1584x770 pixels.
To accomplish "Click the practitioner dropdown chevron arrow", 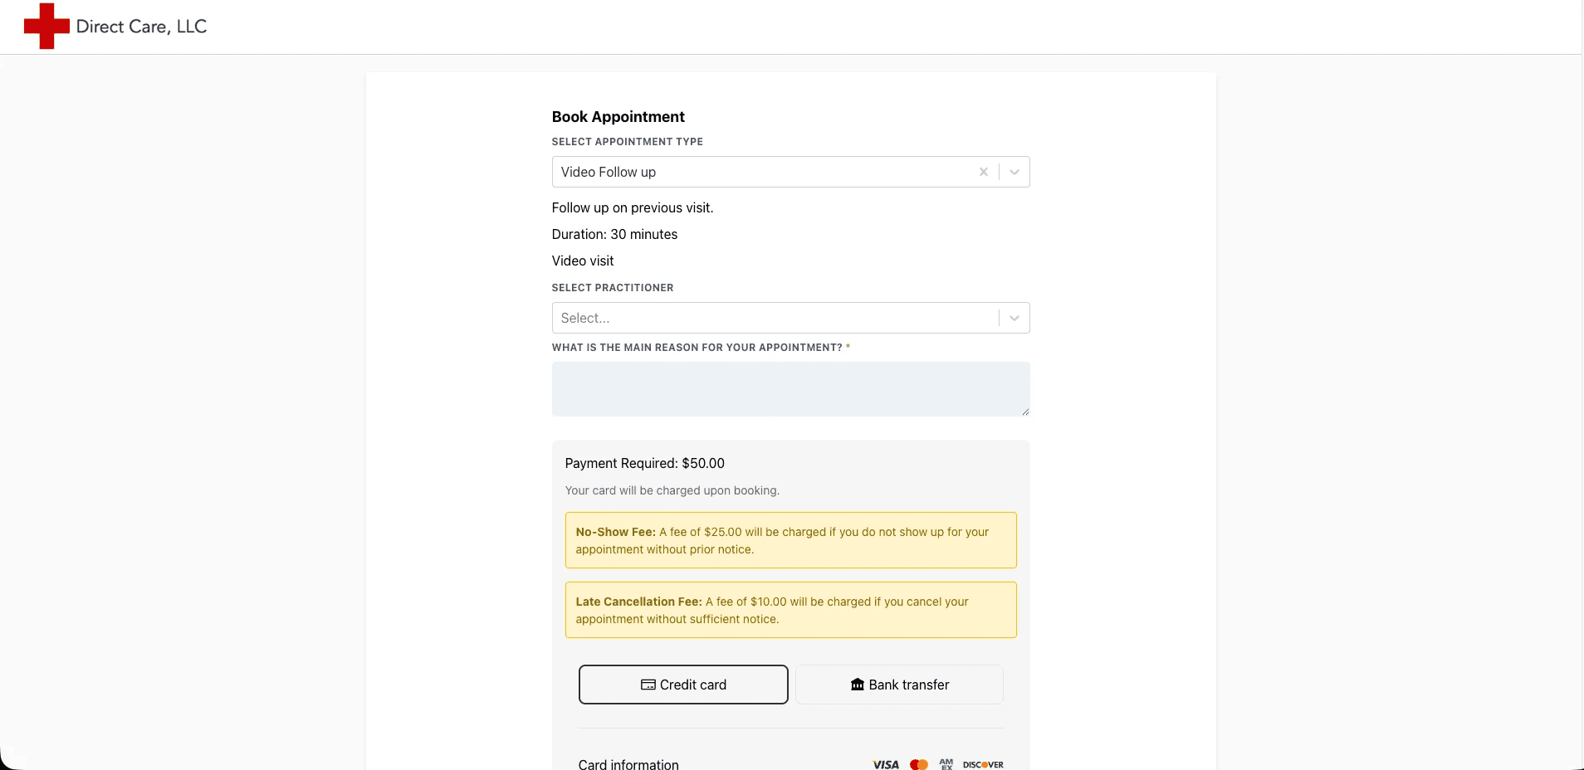I will 1014,318.
